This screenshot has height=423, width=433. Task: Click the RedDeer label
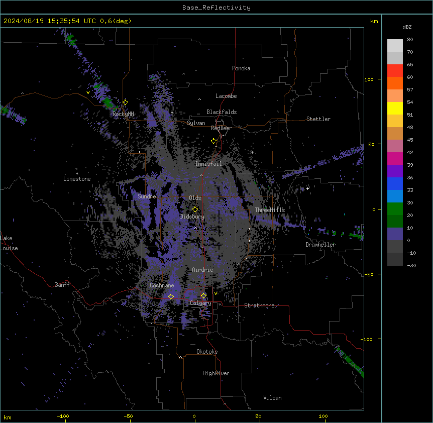pyautogui.click(x=221, y=128)
